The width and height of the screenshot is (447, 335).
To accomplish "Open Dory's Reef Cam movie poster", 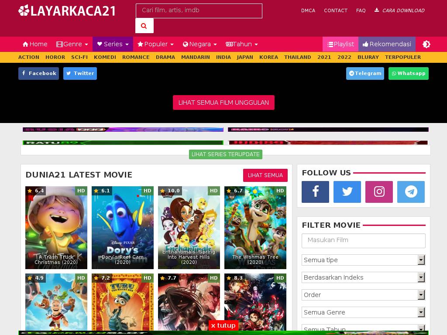I will tap(123, 228).
